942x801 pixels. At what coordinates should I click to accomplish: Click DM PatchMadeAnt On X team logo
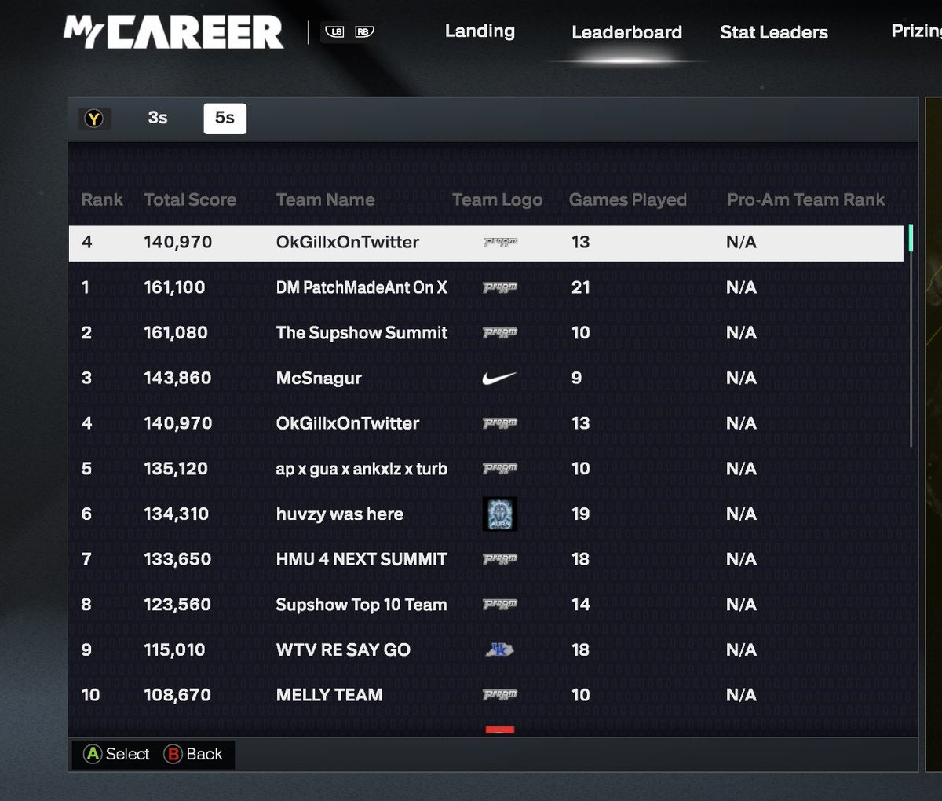click(500, 288)
